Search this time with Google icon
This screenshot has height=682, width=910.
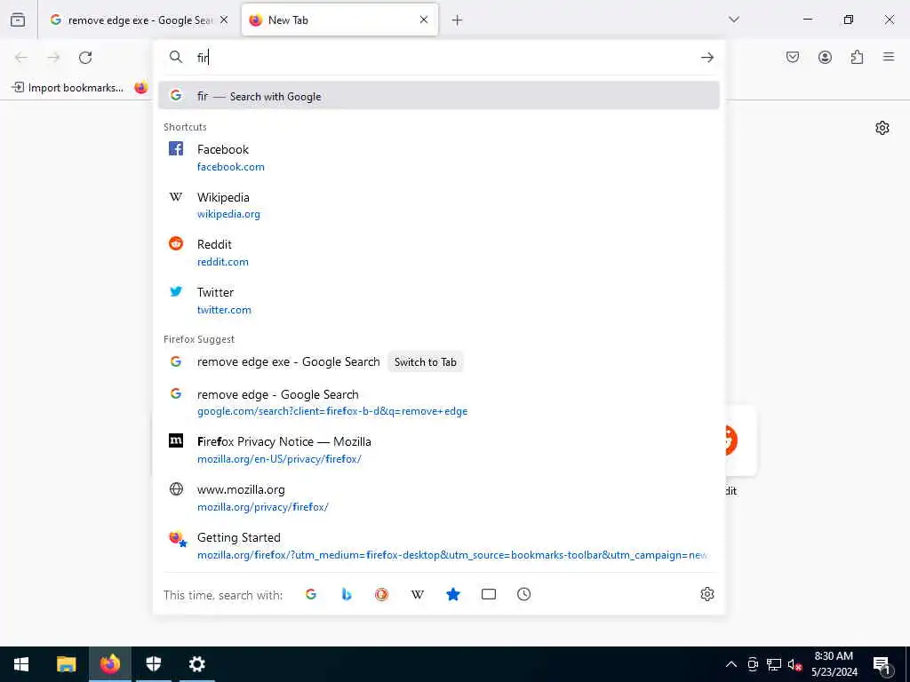point(311,594)
